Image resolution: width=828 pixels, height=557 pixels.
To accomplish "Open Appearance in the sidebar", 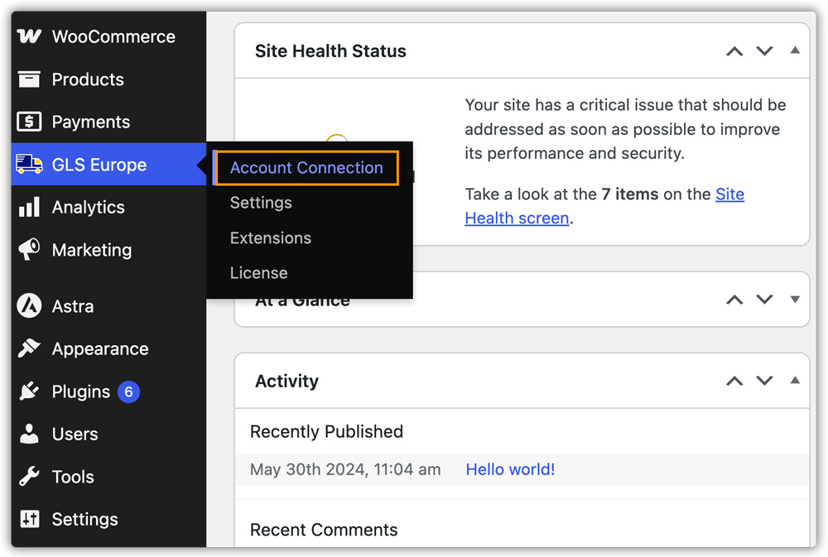I will coord(108,348).
